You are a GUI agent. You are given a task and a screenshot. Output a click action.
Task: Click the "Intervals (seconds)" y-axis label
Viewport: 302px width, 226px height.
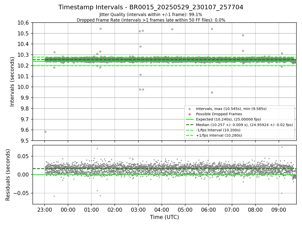click(12, 82)
